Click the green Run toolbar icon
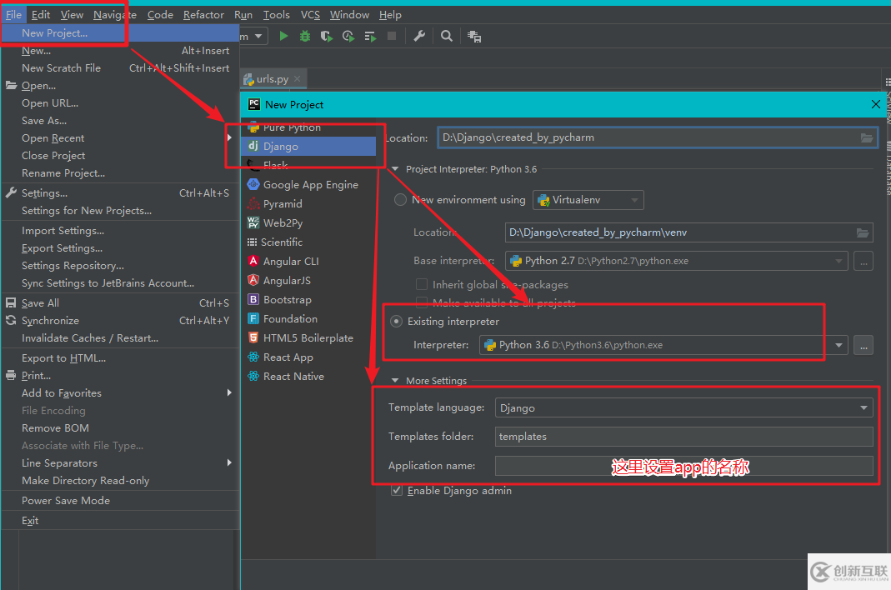 (283, 37)
